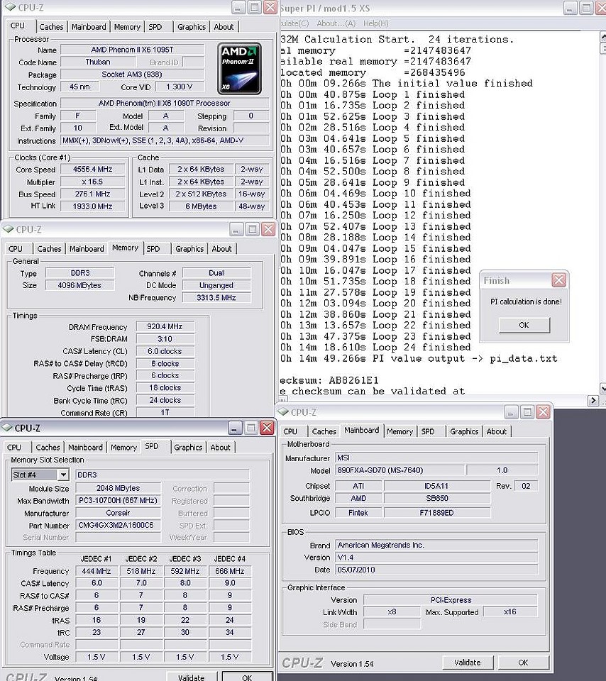
Task: Click the CPU-Z title bar icon of Mainboard window
Action: coord(283,412)
